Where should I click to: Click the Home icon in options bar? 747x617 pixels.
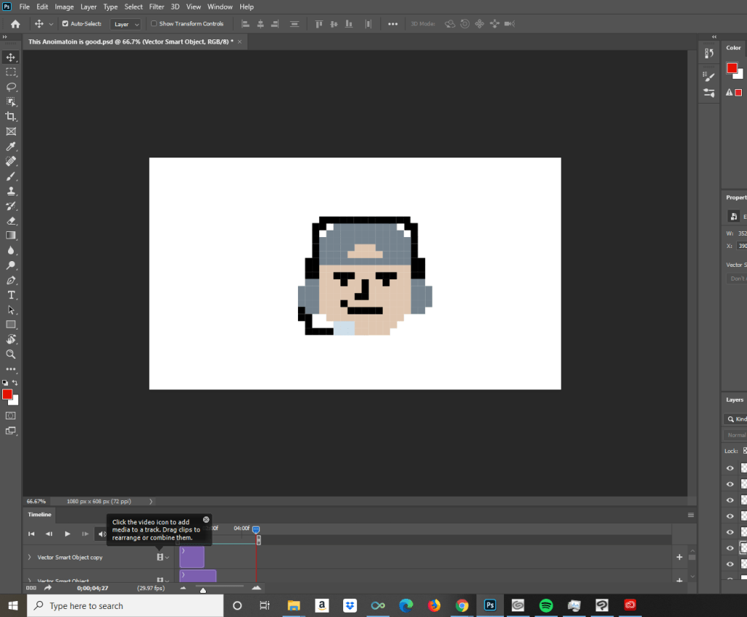[15, 24]
